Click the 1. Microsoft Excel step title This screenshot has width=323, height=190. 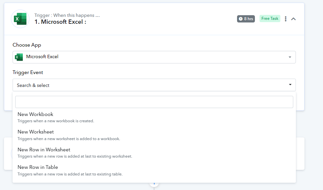(x=61, y=22)
